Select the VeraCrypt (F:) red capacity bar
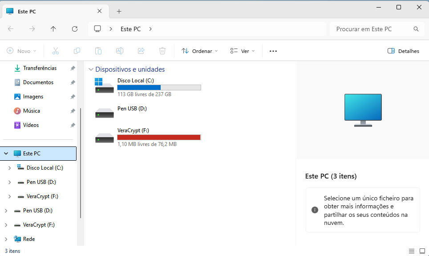 [x=158, y=138]
